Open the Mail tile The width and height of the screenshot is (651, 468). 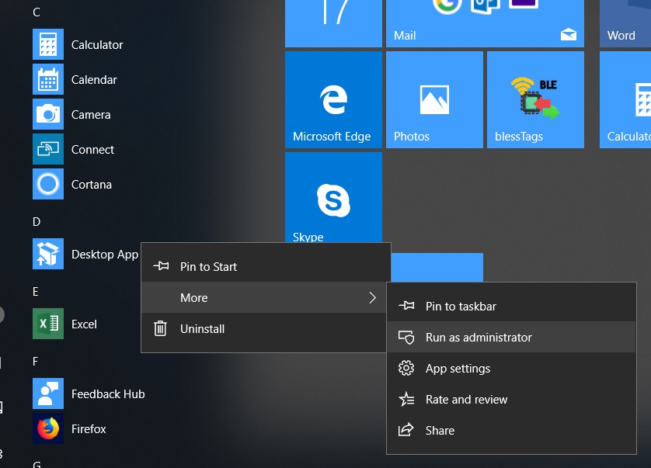[485, 23]
